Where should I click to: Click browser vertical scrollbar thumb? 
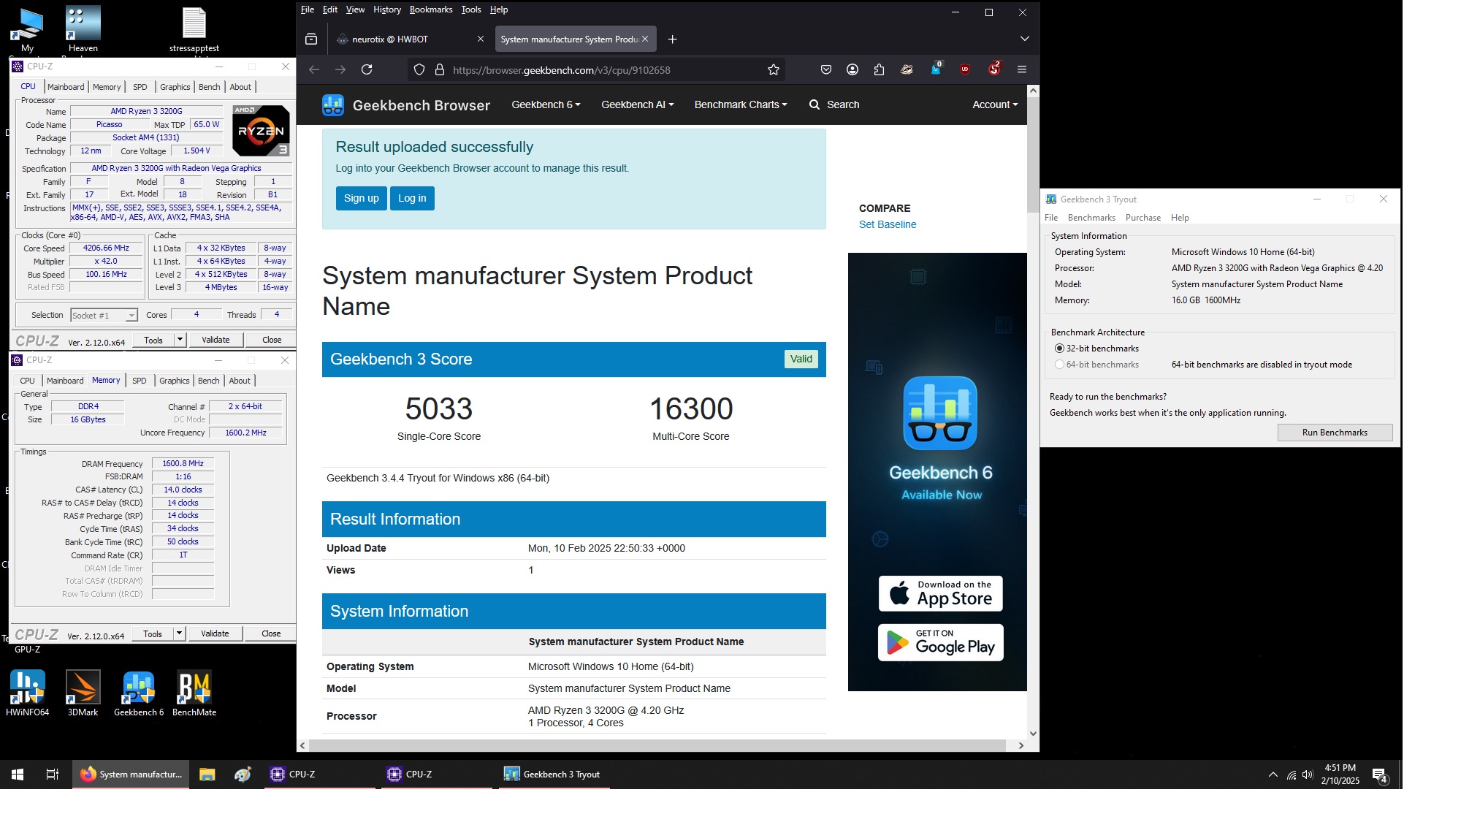point(1033,156)
